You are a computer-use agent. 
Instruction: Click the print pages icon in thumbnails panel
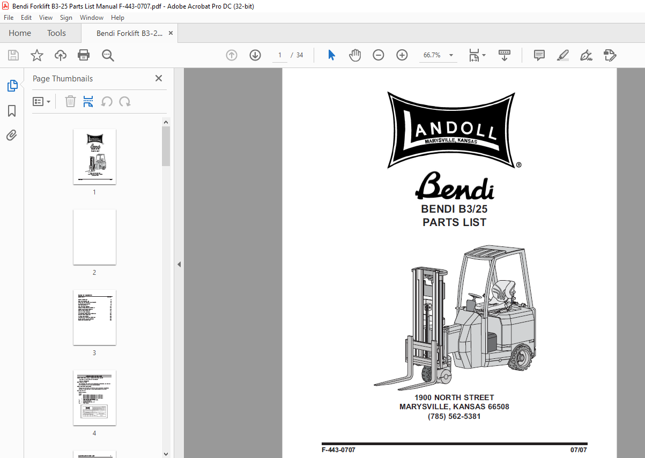coord(88,101)
